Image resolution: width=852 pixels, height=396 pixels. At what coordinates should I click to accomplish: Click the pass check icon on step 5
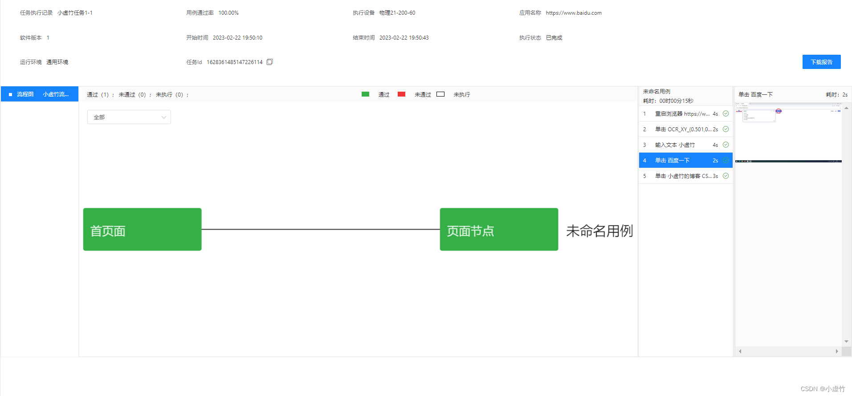[x=726, y=176]
